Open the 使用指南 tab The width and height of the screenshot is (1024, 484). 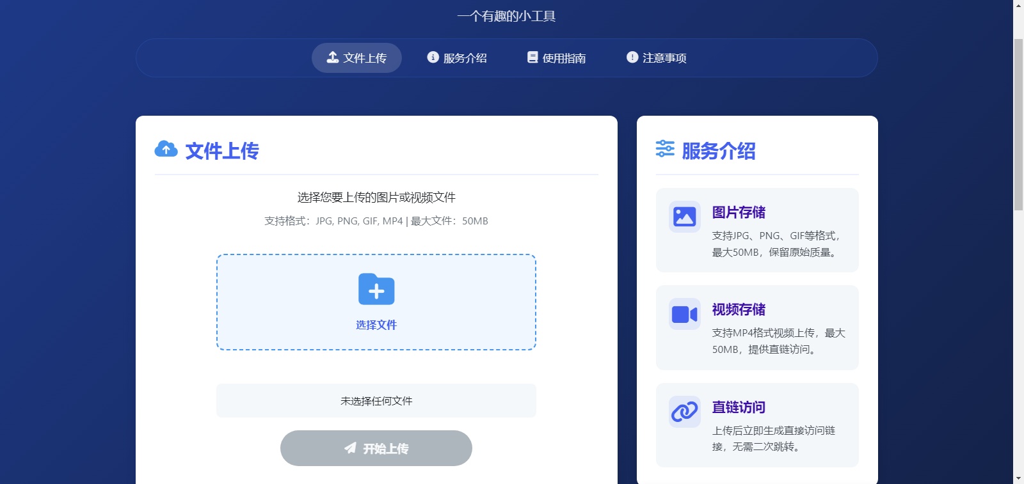click(x=556, y=58)
